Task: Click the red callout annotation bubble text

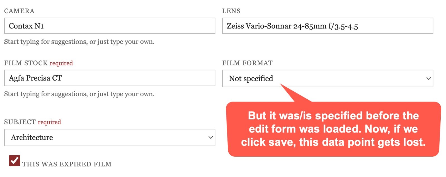Action: pos(333,129)
